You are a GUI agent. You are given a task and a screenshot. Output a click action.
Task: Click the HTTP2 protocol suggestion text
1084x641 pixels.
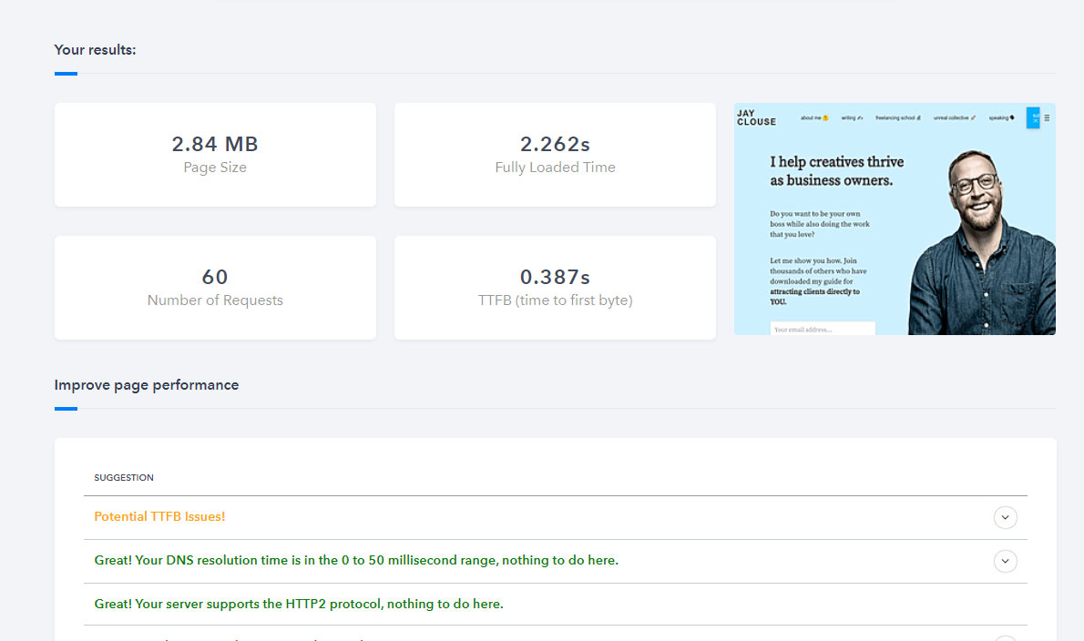click(x=299, y=604)
